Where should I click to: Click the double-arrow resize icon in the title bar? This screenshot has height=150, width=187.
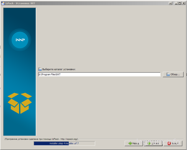pyautogui.click(x=171, y=3)
